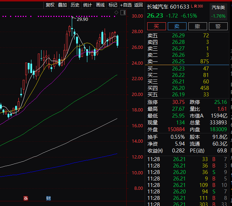The width and height of the screenshot is (232, 206).
Task: Click the 返回 back item
Action: [x=138, y=5]
